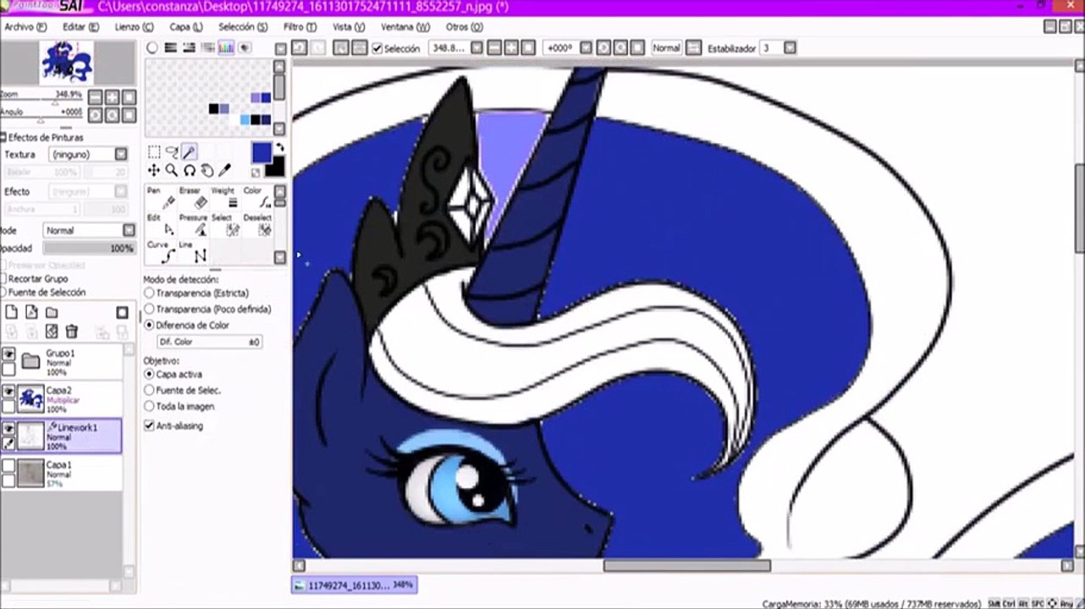Viewport: 1085px width, 609px height.
Task: Open the Archivo menu
Action: coord(24,27)
